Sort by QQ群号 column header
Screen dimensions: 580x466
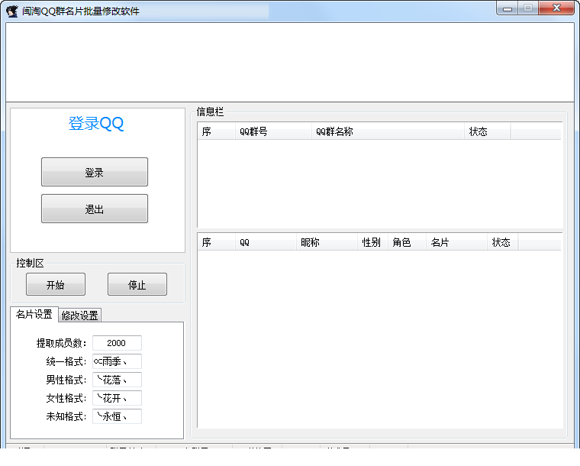(x=273, y=131)
